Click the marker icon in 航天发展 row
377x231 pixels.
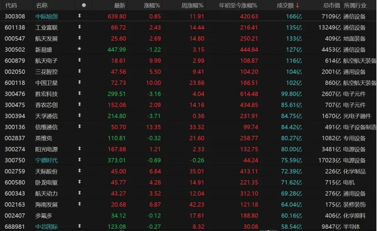tap(79, 38)
